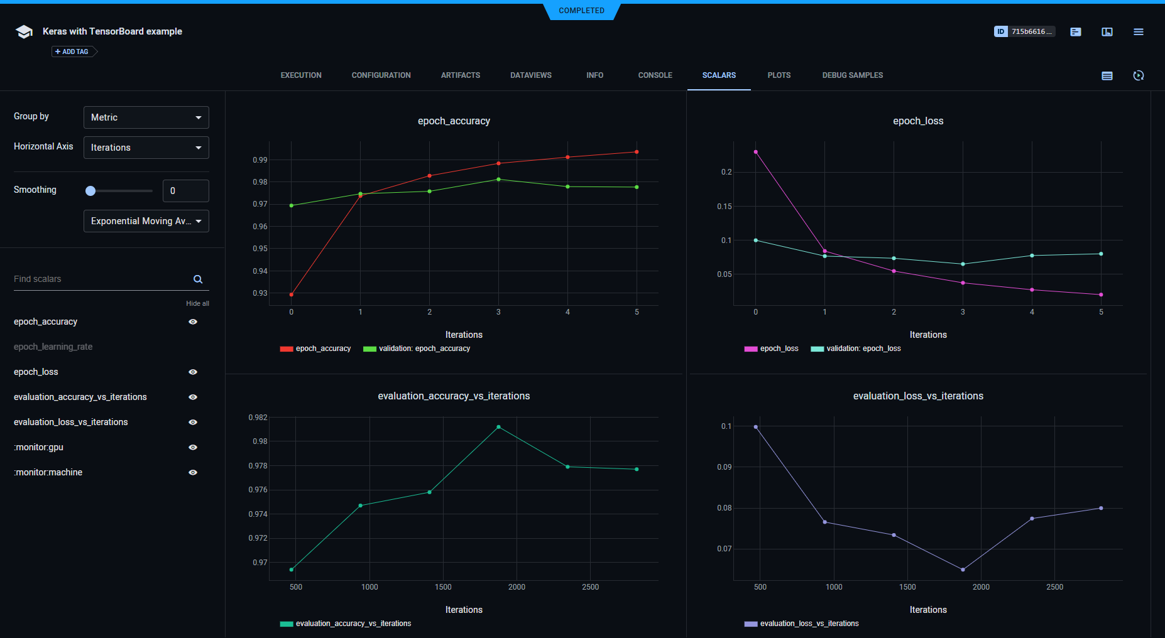Open the PLOTS tab

click(779, 75)
